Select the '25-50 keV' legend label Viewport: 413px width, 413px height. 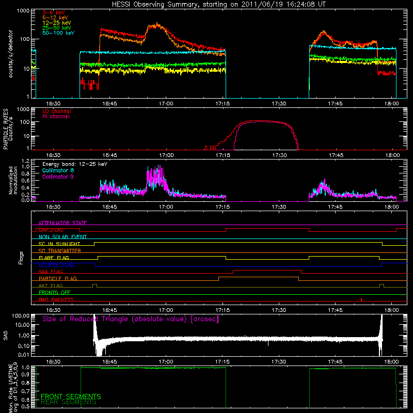point(56,28)
